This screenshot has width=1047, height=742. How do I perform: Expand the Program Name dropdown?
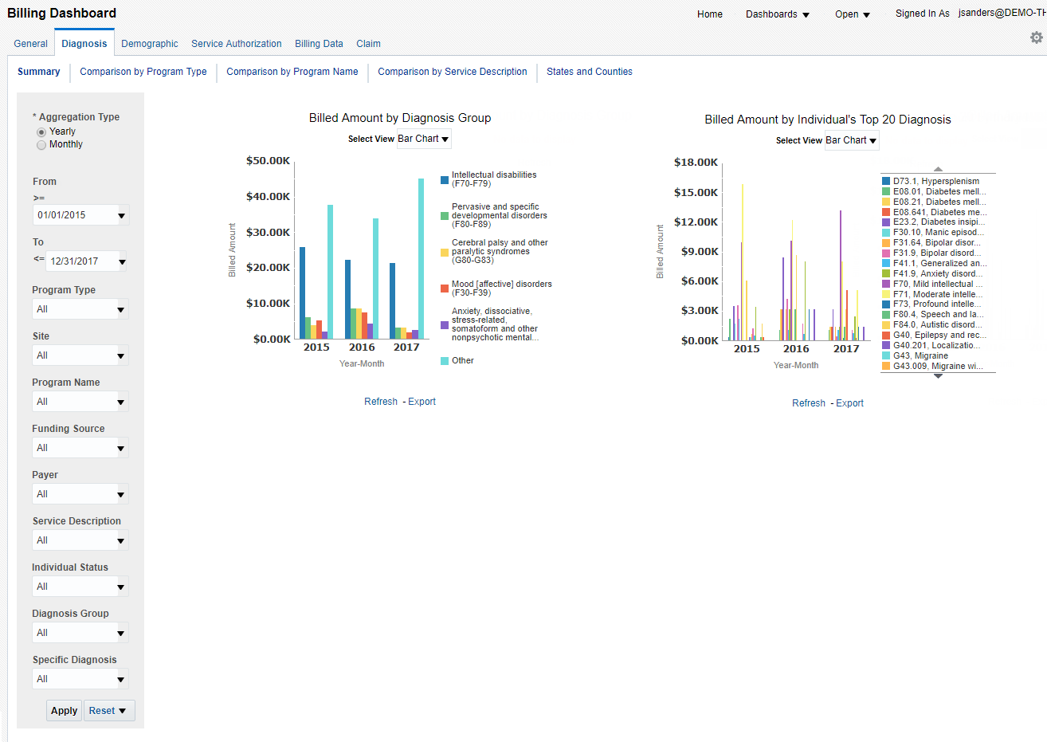121,402
